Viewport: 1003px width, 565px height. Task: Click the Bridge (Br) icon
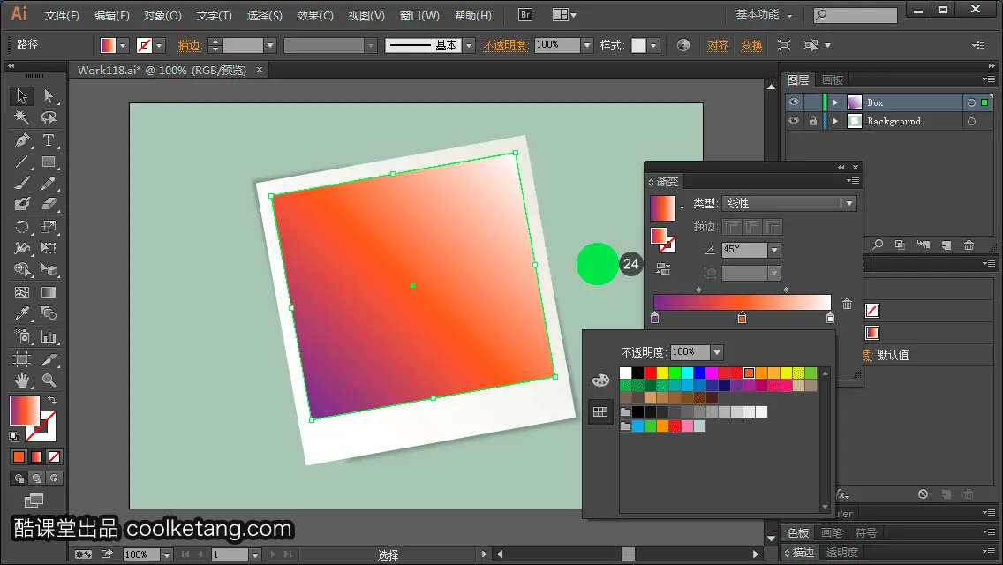click(x=525, y=15)
